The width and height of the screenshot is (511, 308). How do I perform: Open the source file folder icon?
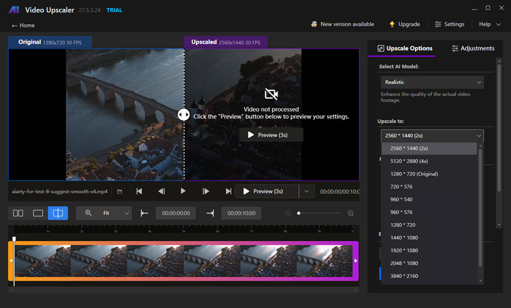(120, 191)
